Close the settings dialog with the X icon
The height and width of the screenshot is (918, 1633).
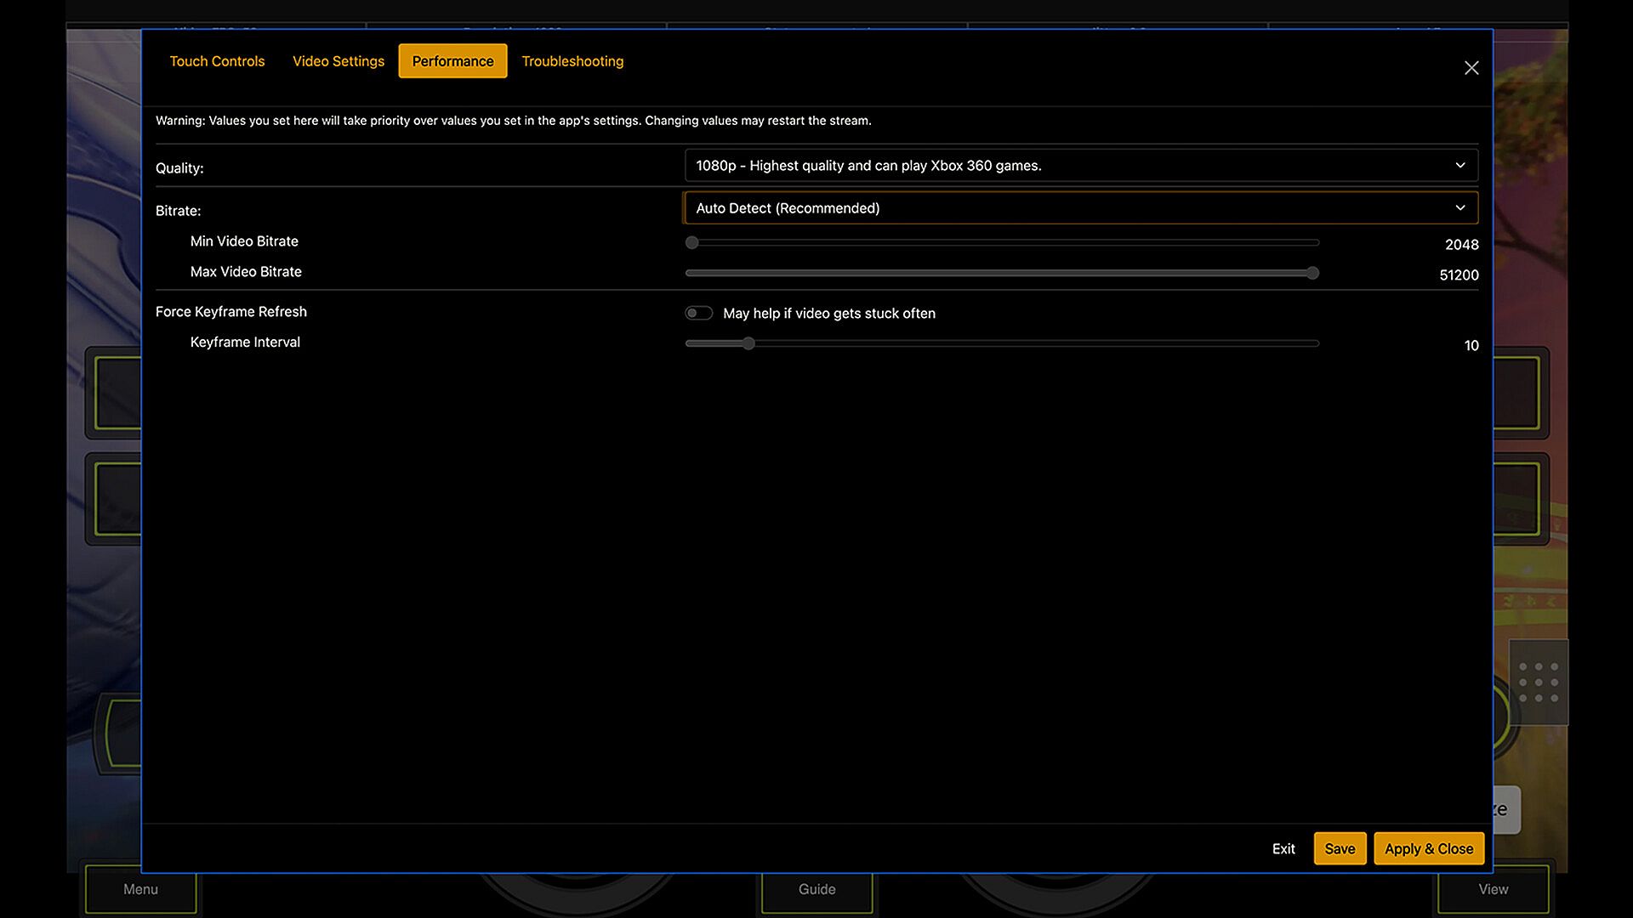tap(1471, 68)
